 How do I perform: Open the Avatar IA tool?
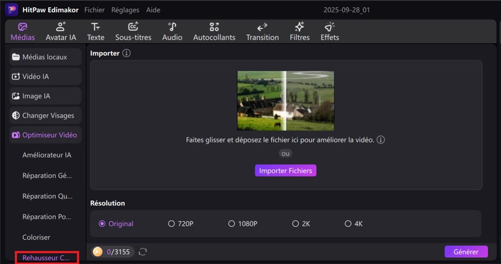tap(61, 31)
